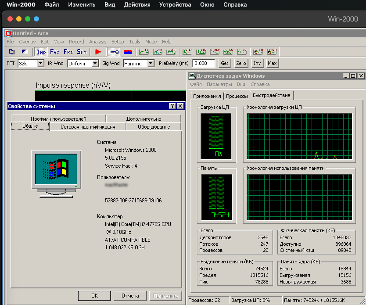This screenshot has height=305, width=366.
Task: Open the STEP response icon
Action: click(x=187, y=52)
